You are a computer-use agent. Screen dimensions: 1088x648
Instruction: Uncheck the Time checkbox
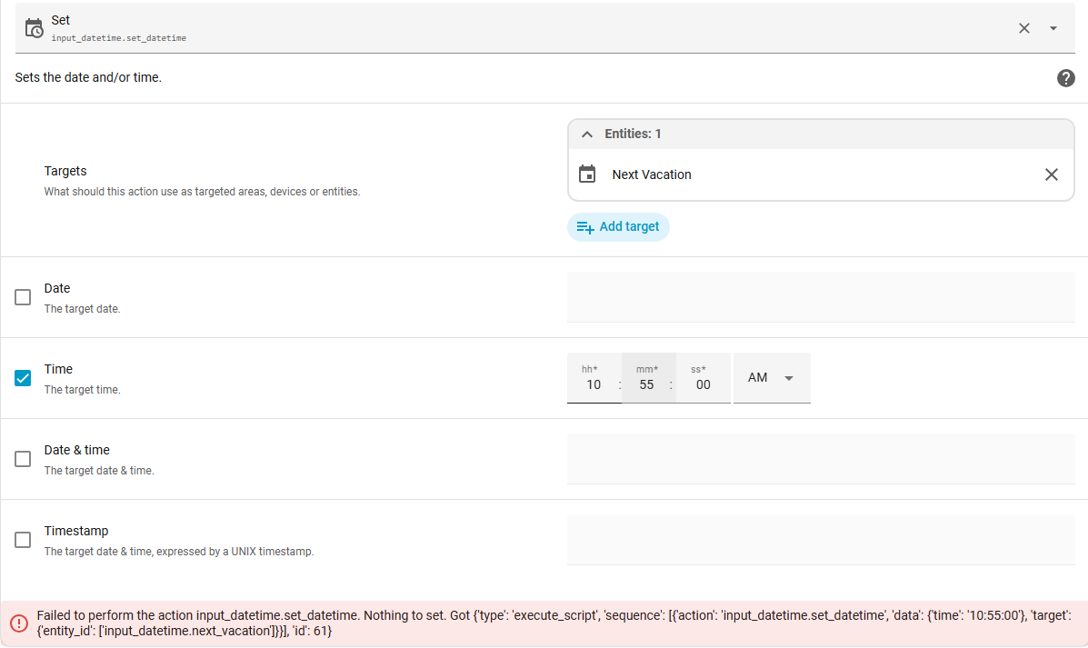[x=23, y=378]
